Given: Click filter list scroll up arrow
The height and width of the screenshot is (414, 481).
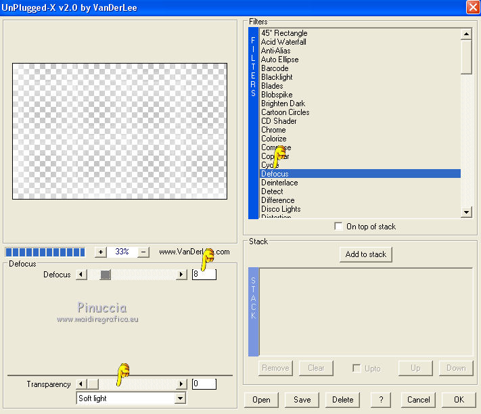Looking at the screenshot, I should click(x=466, y=34).
